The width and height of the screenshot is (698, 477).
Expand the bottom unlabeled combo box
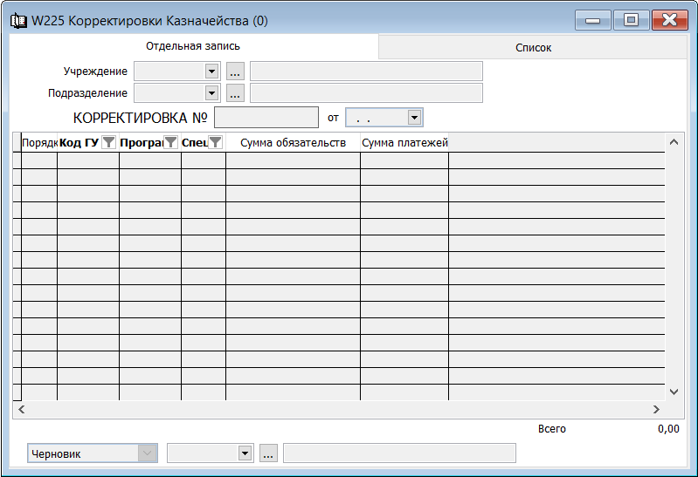tap(244, 453)
